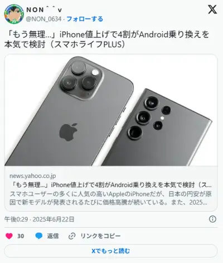Click the NON user avatar picture
Viewport: 223px width, 263px height.
[x=14, y=14]
